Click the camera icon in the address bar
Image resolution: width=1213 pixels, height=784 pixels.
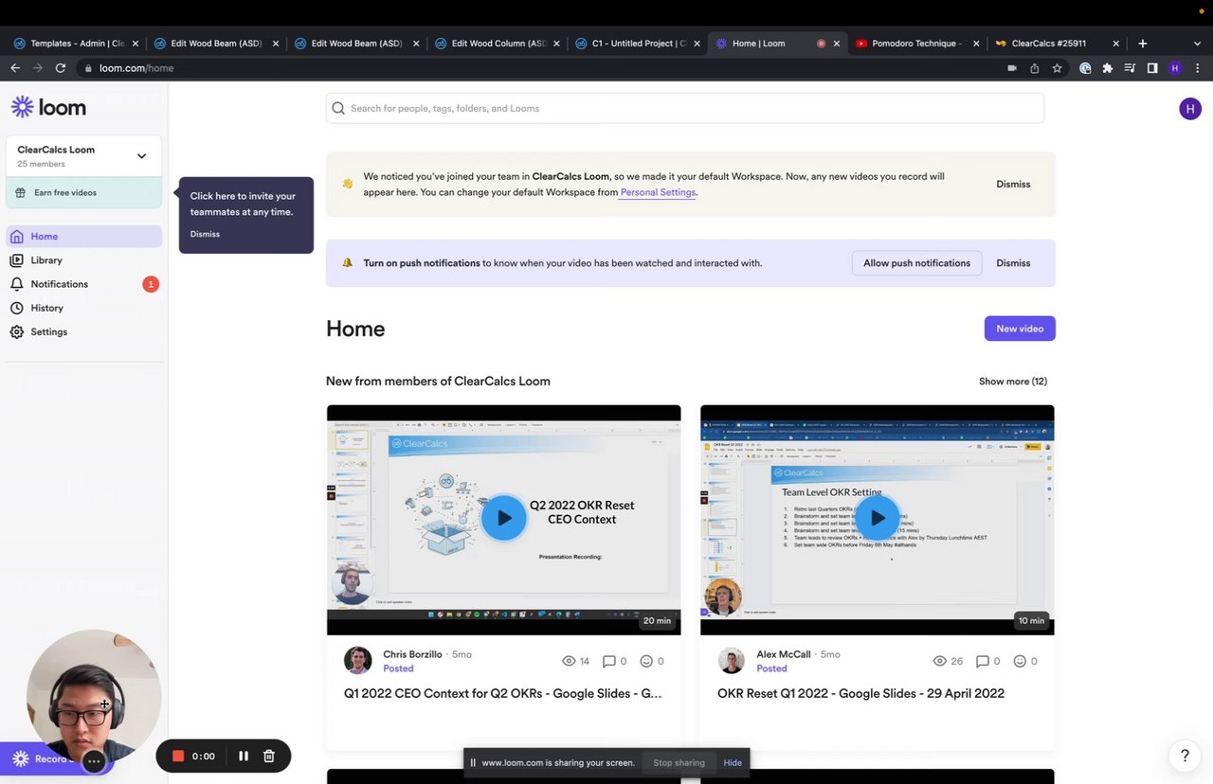pos(1012,68)
